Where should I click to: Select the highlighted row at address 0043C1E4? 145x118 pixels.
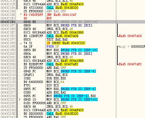click(72, 22)
